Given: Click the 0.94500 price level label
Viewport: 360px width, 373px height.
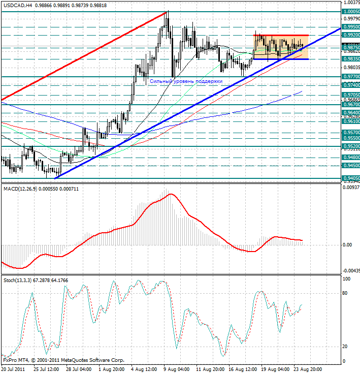Looking at the screenshot, I should [351, 165].
